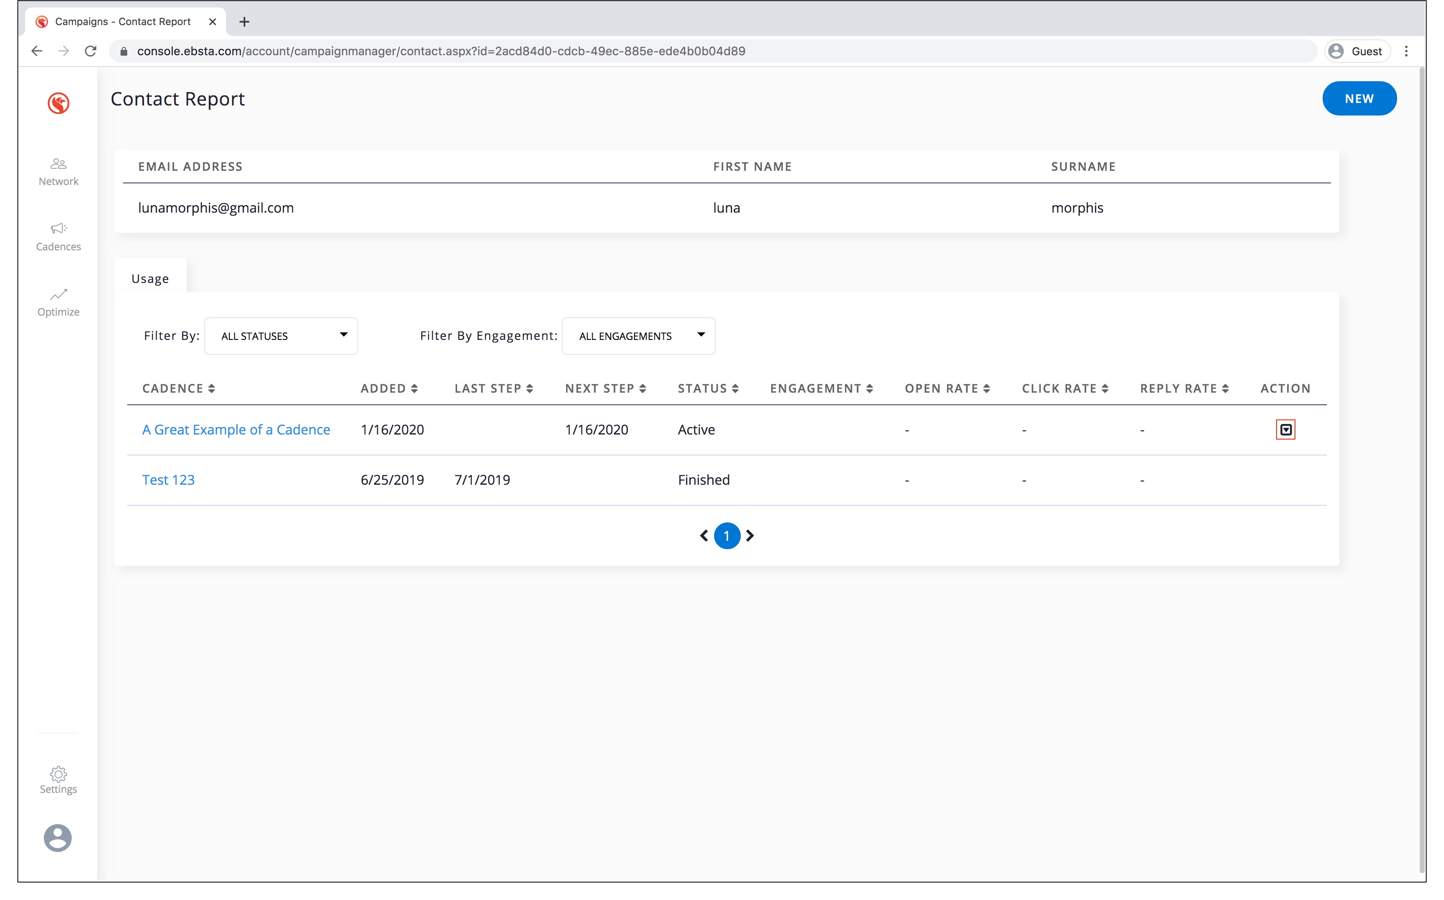Sort by the CLICK RATE column
This screenshot has width=1444, height=900.
coord(1065,388)
